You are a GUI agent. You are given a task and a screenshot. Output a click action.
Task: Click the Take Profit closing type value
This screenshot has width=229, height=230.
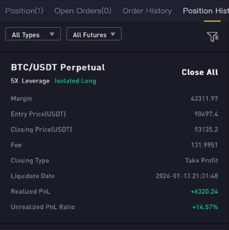click(201, 160)
